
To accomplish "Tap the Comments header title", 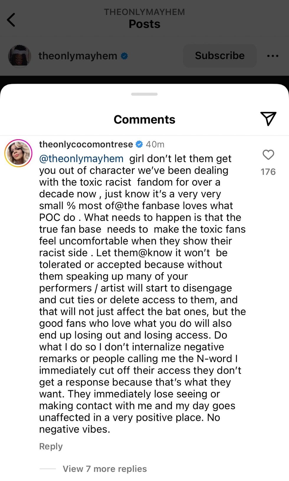I will [x=144, y=119].
